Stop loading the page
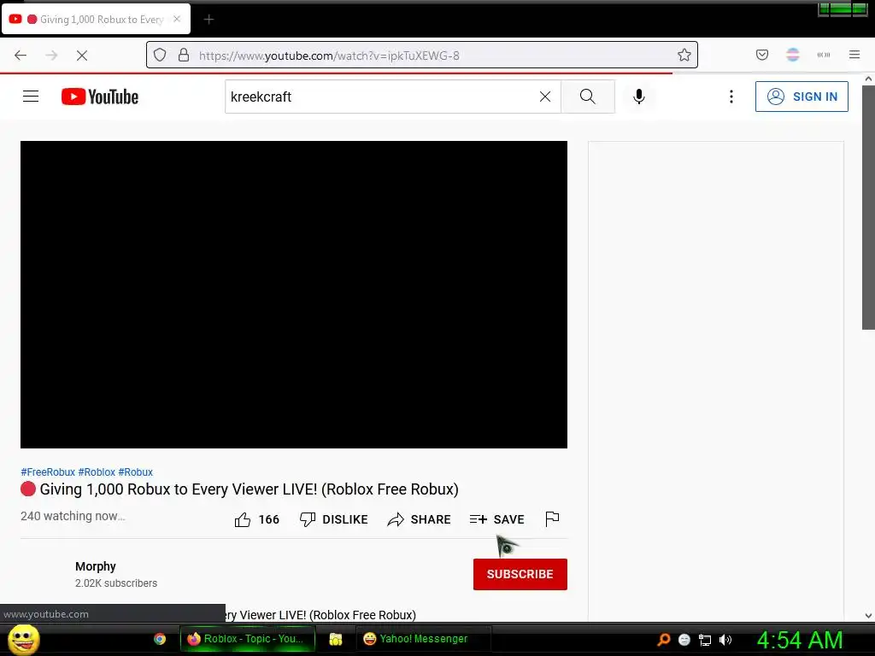Image resolution: width=875 pixels, height=656 pixels. [82, 56]
